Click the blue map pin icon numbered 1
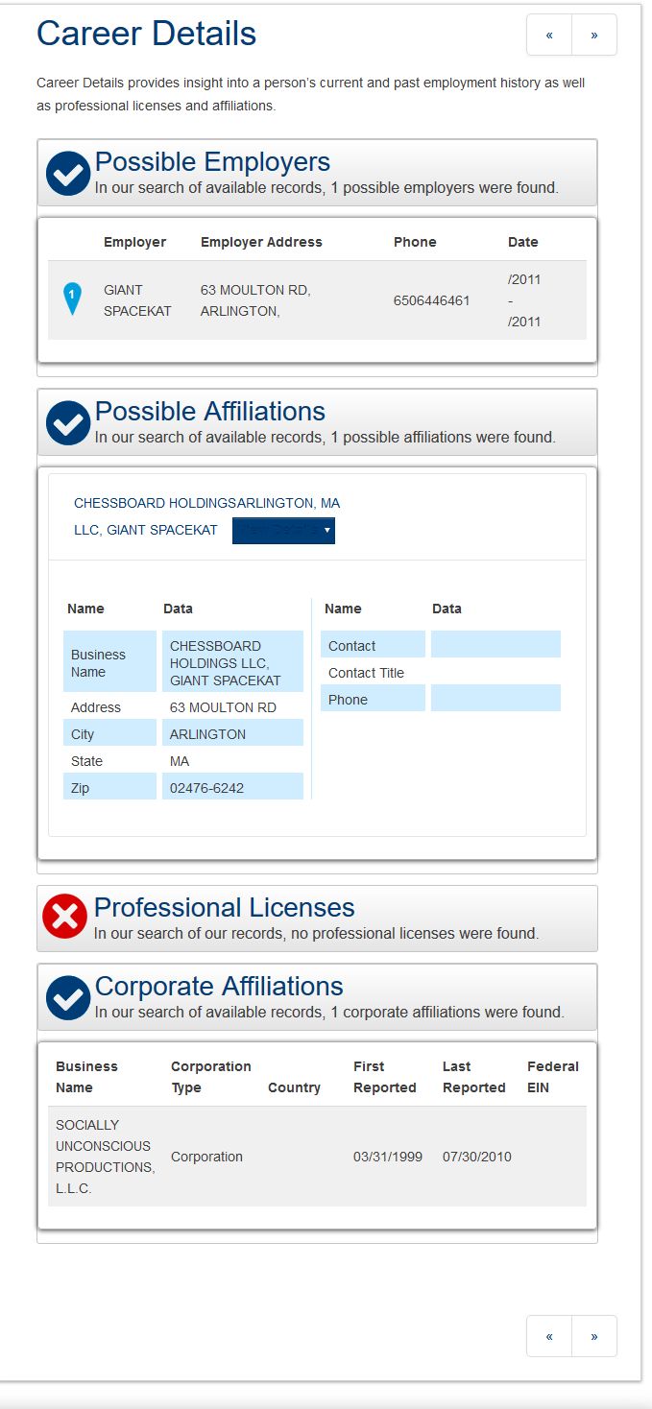 pos(72,299)
